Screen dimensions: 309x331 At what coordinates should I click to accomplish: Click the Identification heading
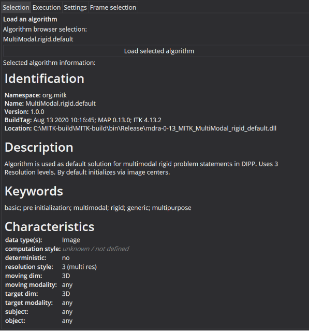[x=45, y=79]
